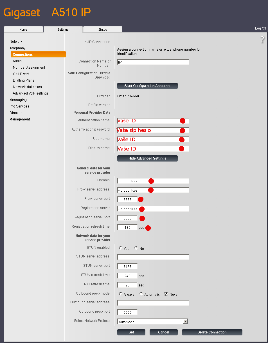Focus the Proxy server port field
Viewport: 268px width, 343px height.
pyautogui.click(x=127, y=199)
